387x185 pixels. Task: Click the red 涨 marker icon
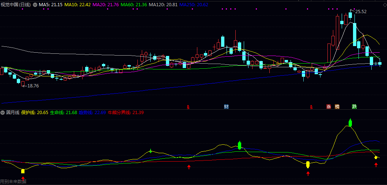coord(329,107)
